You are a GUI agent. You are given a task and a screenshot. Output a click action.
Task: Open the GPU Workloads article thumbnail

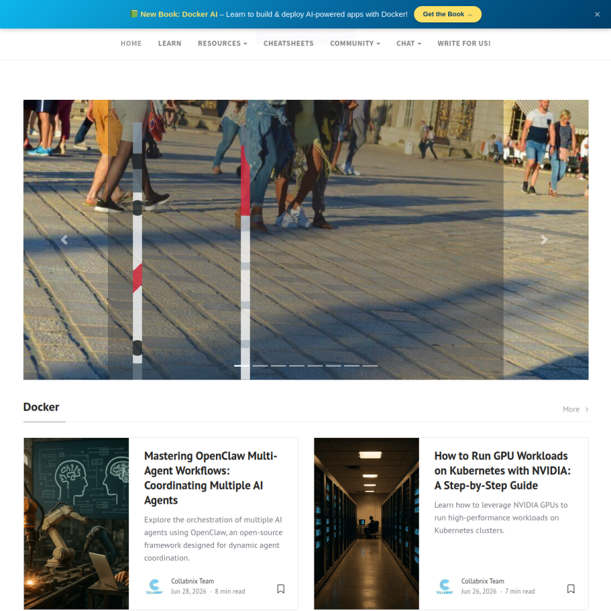click(x=367, y=523)
